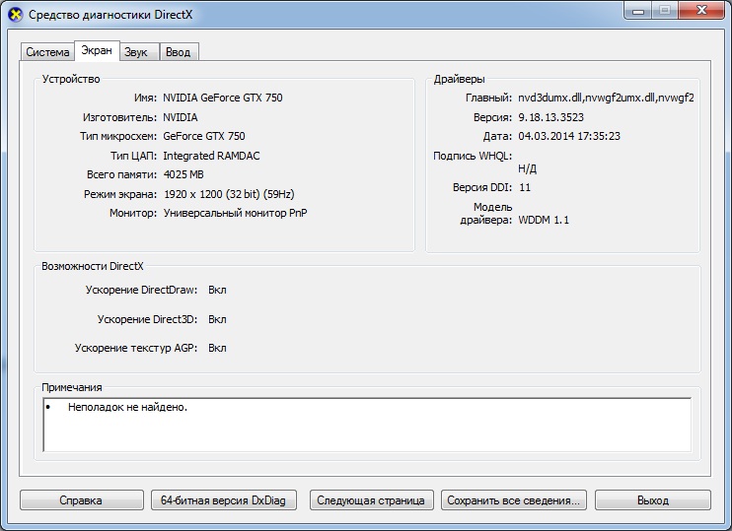
Task: Click Сохранить все сведения button
Action: click(514, 500)
